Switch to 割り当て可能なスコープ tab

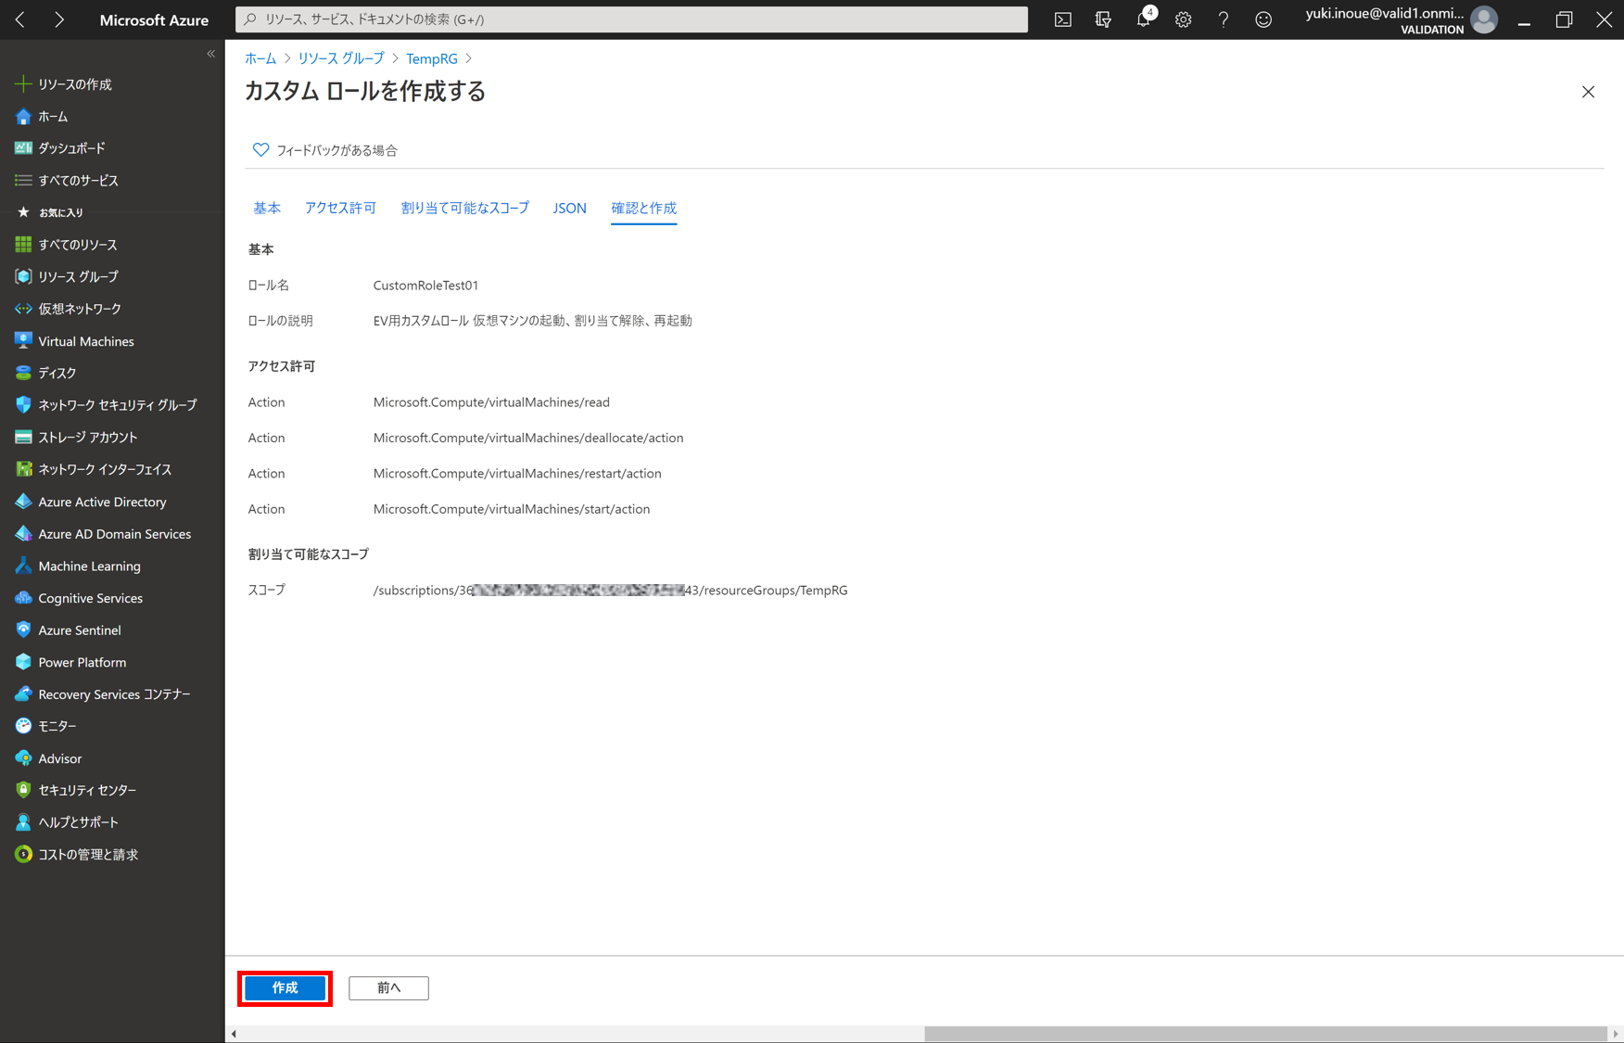tap(464, 208)
